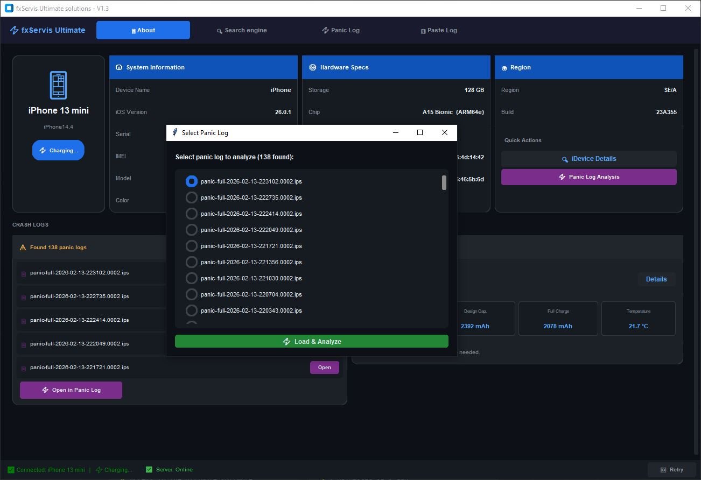Click Open in Panic Log button

(x=71, y=390)
